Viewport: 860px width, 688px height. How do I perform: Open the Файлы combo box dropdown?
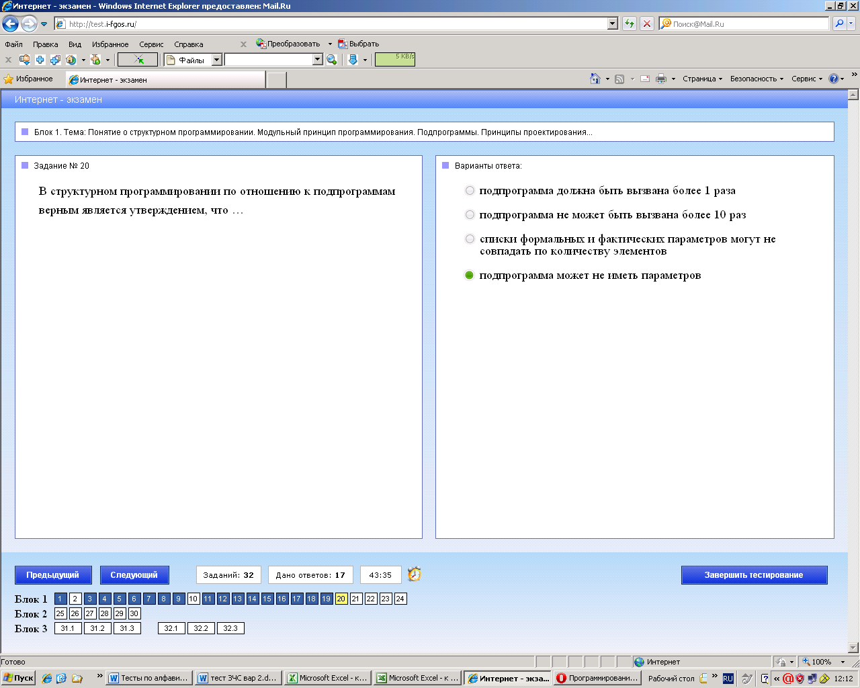pyautogui.click(x=216, y=60)
